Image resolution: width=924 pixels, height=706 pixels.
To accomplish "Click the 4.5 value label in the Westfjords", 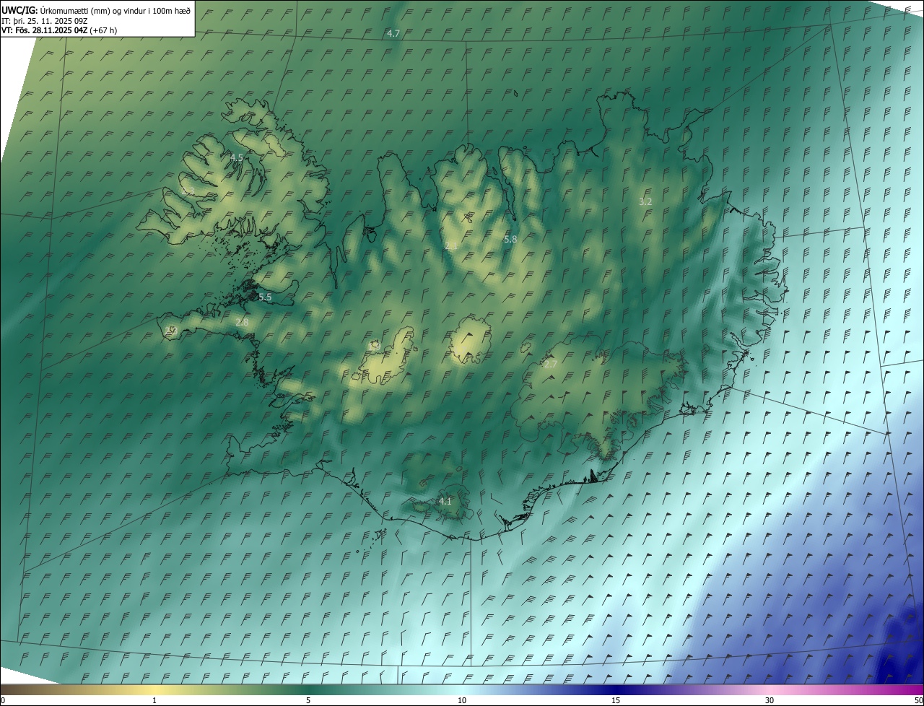I will (237, 157).
